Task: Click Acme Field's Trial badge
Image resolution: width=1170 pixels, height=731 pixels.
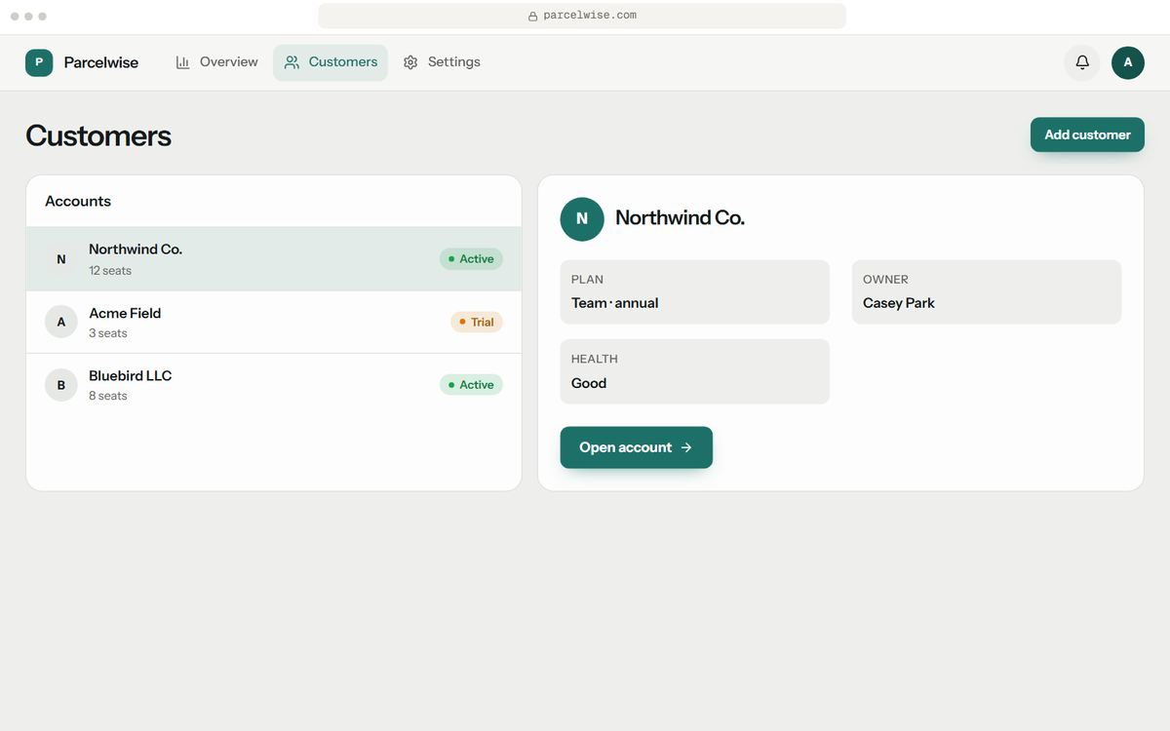Action: (x=477, y=322)
